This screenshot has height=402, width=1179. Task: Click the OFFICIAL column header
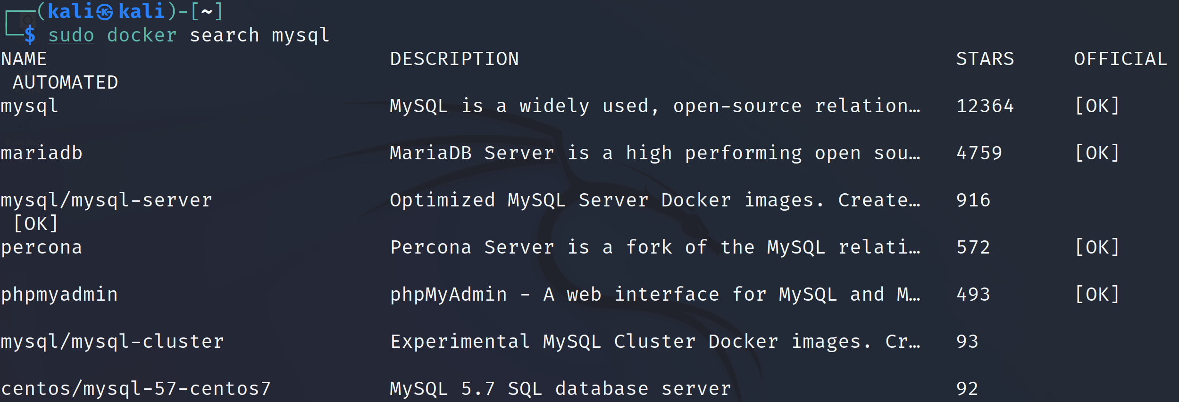click(1120, 59)
